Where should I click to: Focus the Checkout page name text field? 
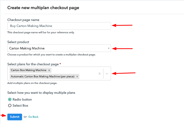[59, 26]
